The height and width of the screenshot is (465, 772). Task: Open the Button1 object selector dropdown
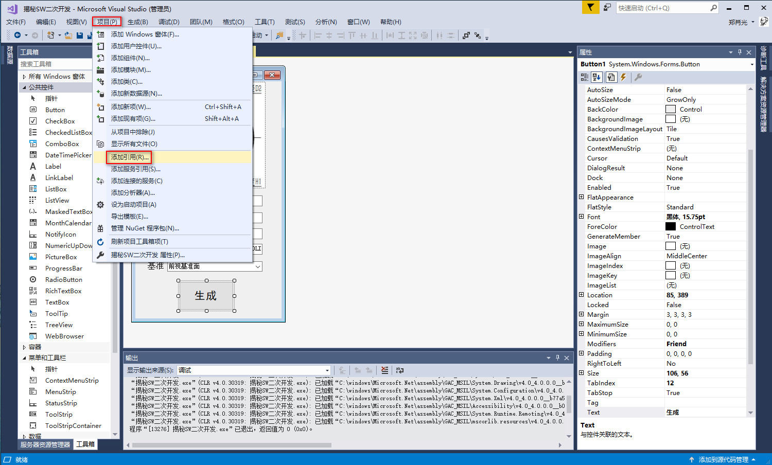coord(751,64)
